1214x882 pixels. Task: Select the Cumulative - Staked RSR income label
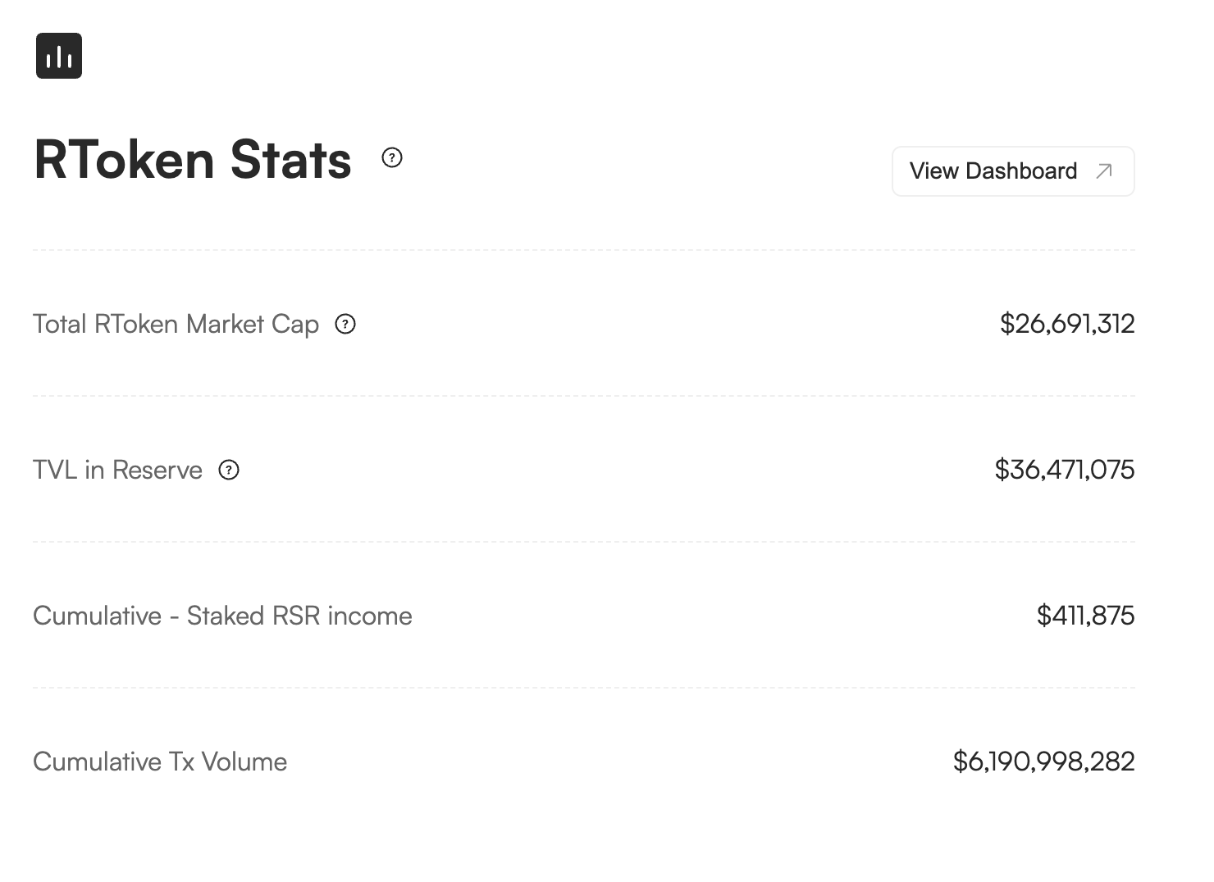pyautogui.click(x=222, y=616)
